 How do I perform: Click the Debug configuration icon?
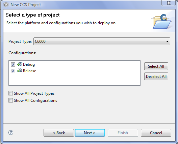[x=20, y=64]
